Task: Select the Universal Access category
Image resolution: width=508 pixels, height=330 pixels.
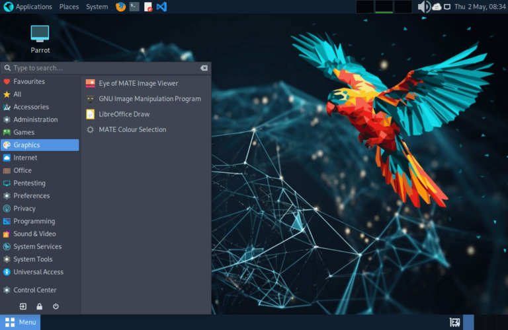Action: [x=40, y=272]
